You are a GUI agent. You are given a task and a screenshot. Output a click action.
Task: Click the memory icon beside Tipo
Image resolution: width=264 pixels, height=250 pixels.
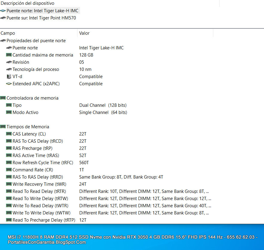[9, 105]
